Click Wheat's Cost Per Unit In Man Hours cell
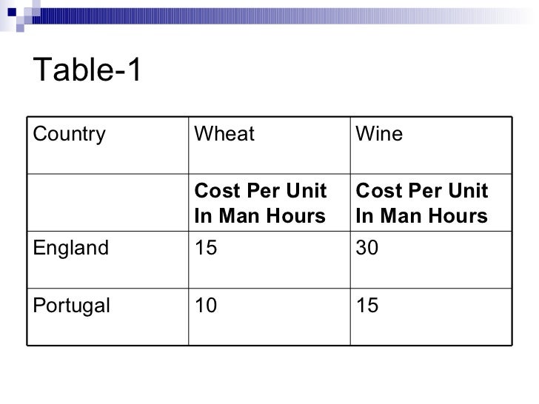The width and height of the screenshot is (539, 404). click(269, 203)
